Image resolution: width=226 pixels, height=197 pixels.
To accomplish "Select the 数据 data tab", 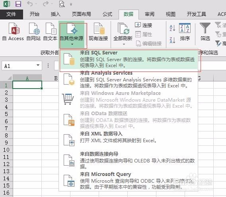I will click(x=129, y=14).
